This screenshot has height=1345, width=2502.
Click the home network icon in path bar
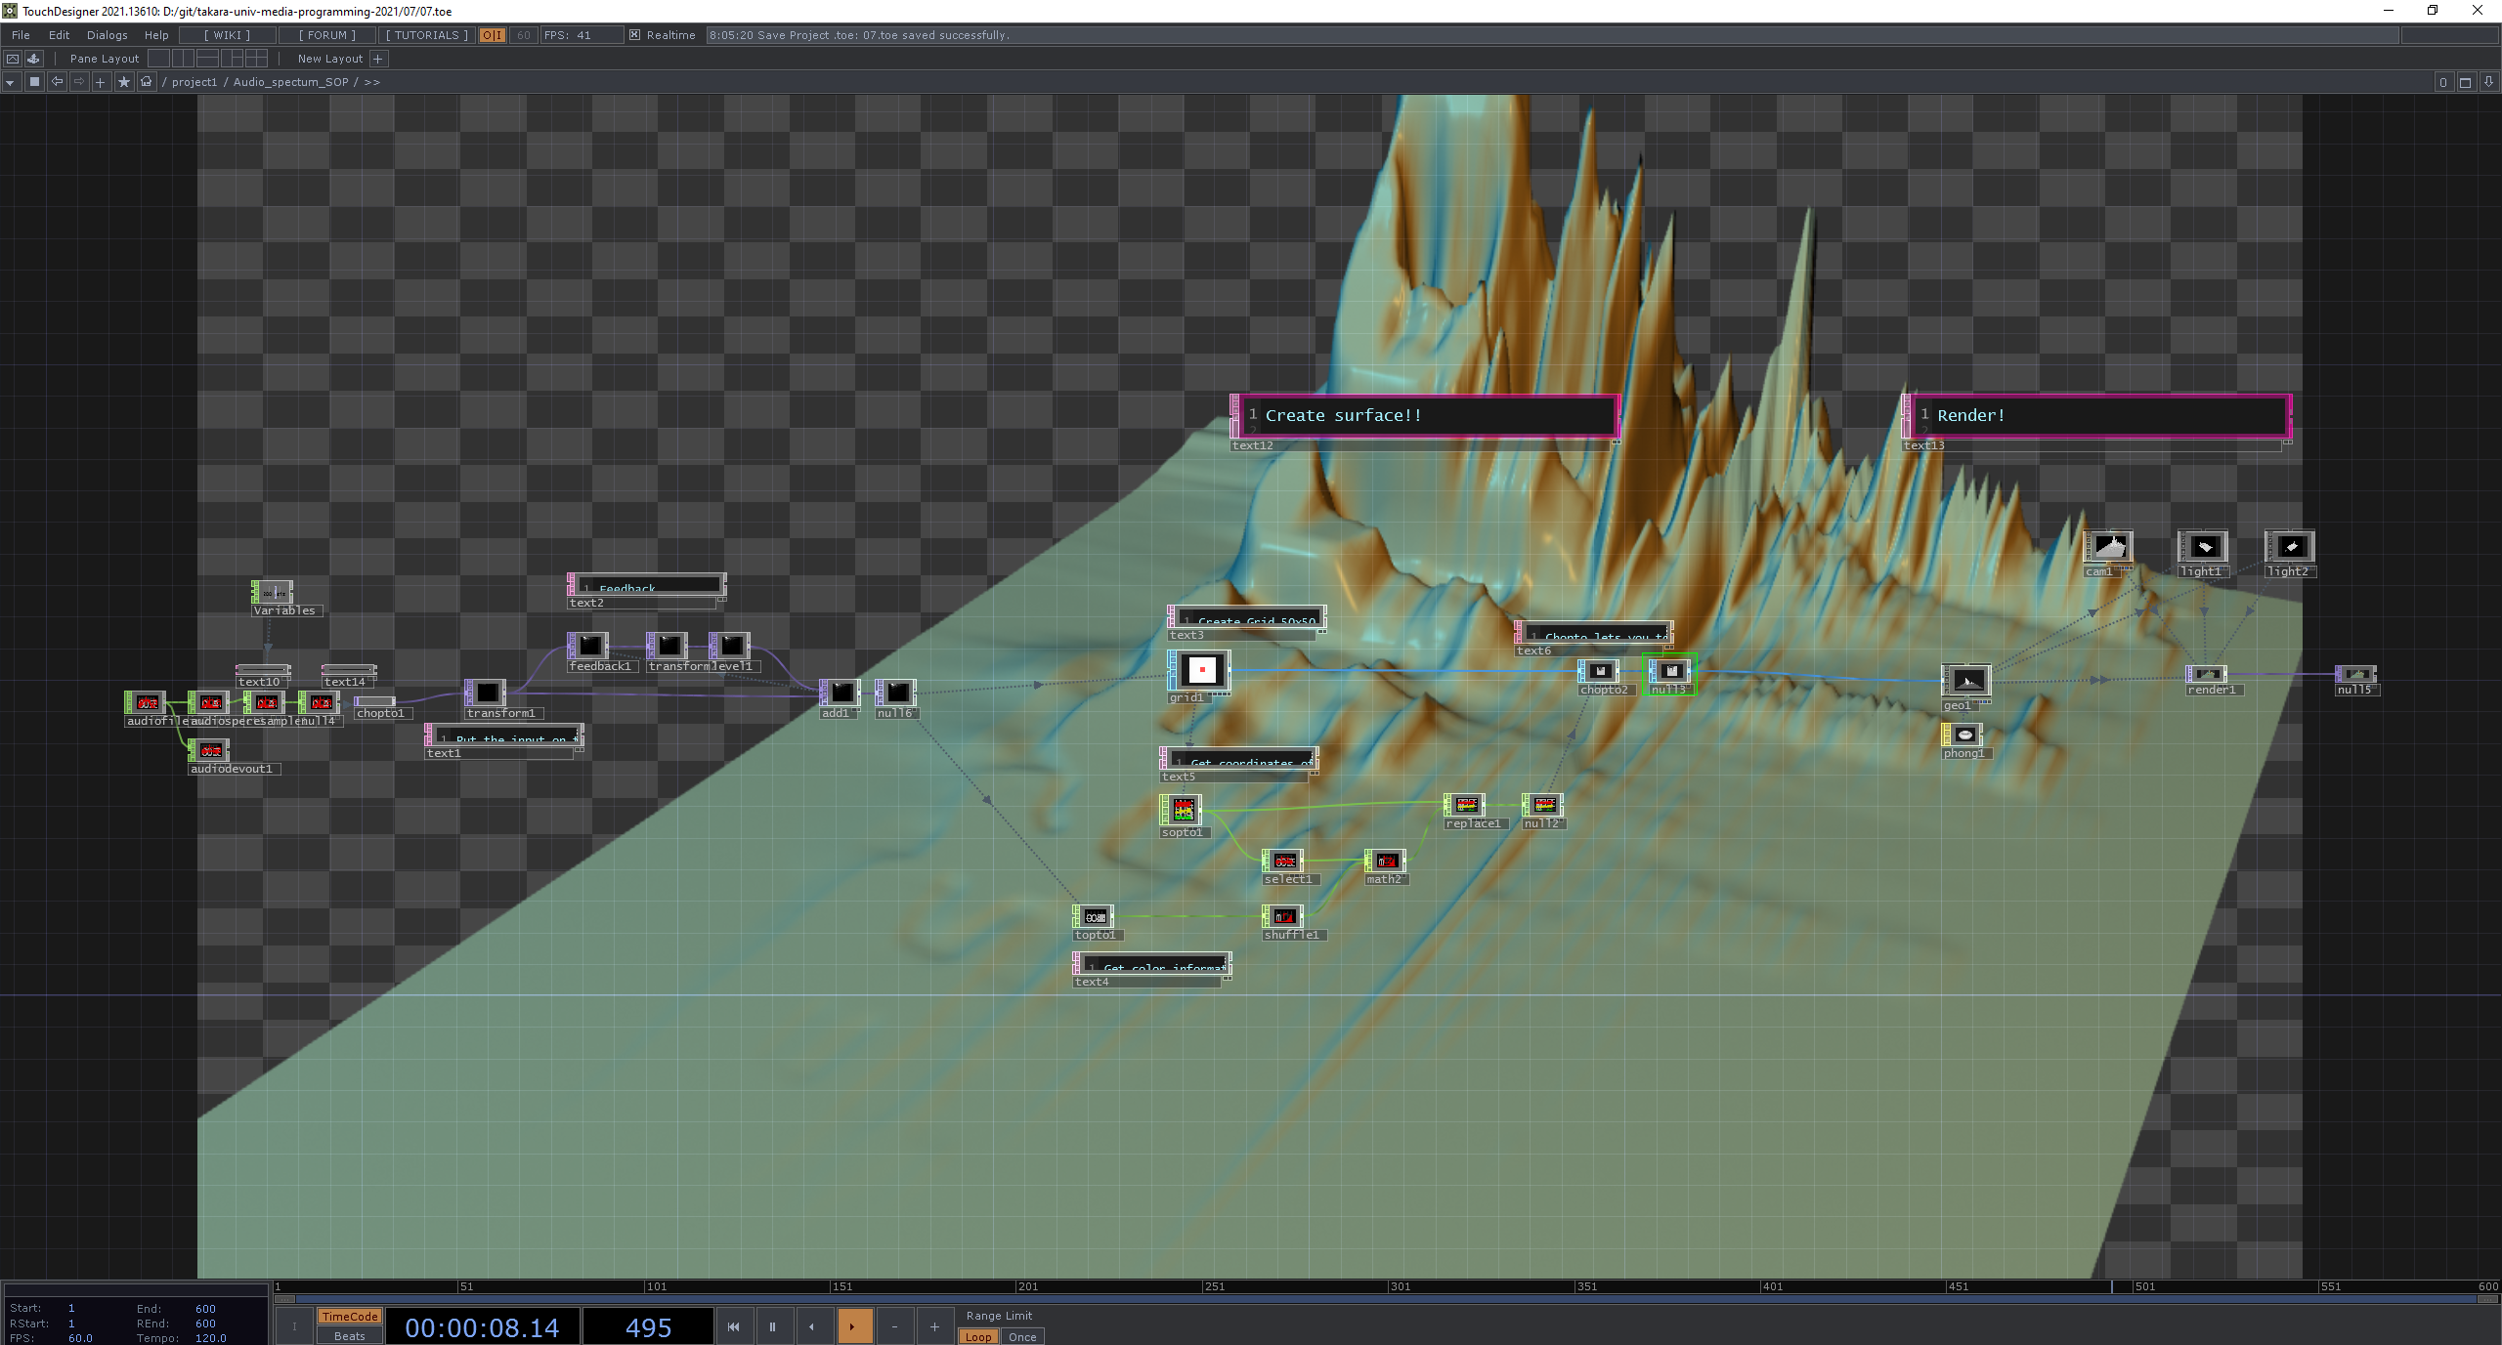[x=147, y=82]
